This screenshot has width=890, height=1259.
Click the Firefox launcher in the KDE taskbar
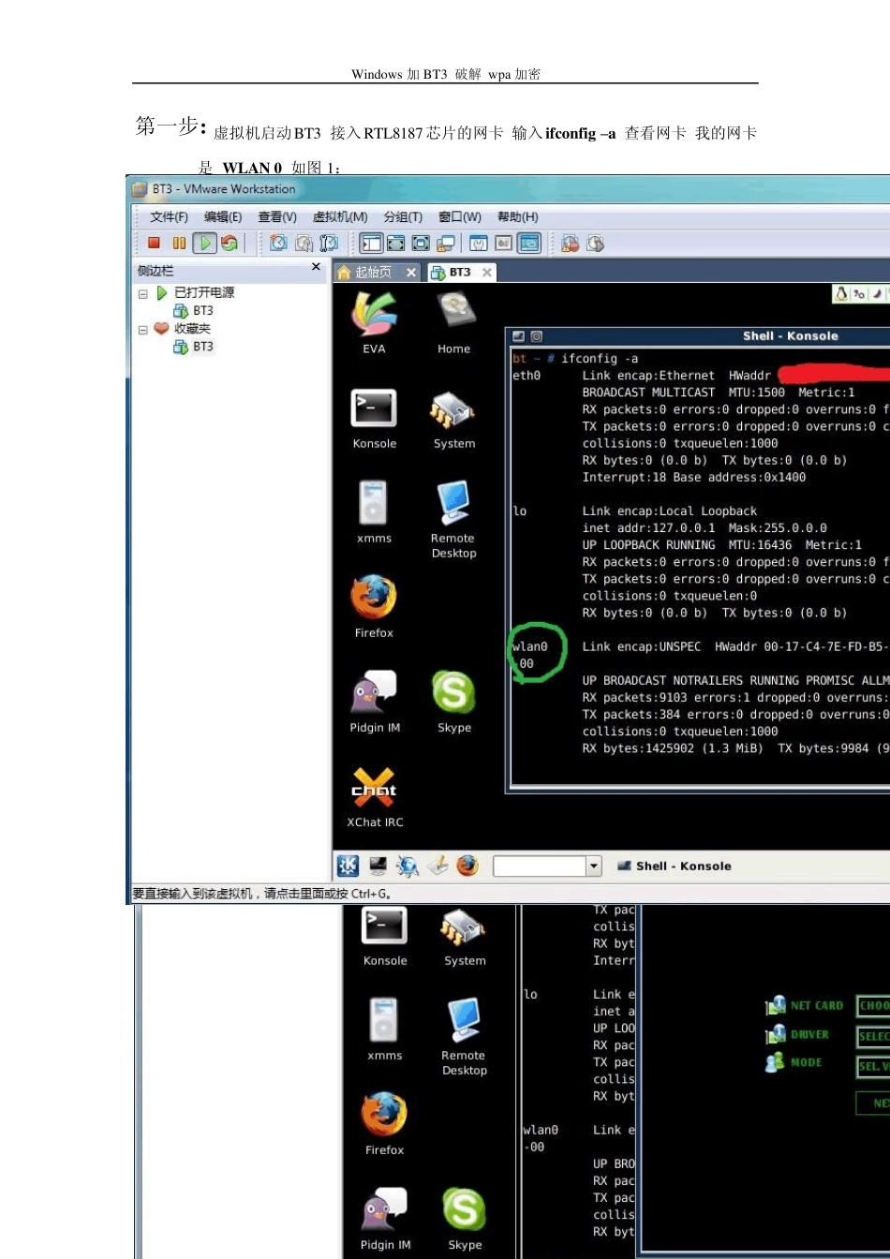click(x=467, y=866)
